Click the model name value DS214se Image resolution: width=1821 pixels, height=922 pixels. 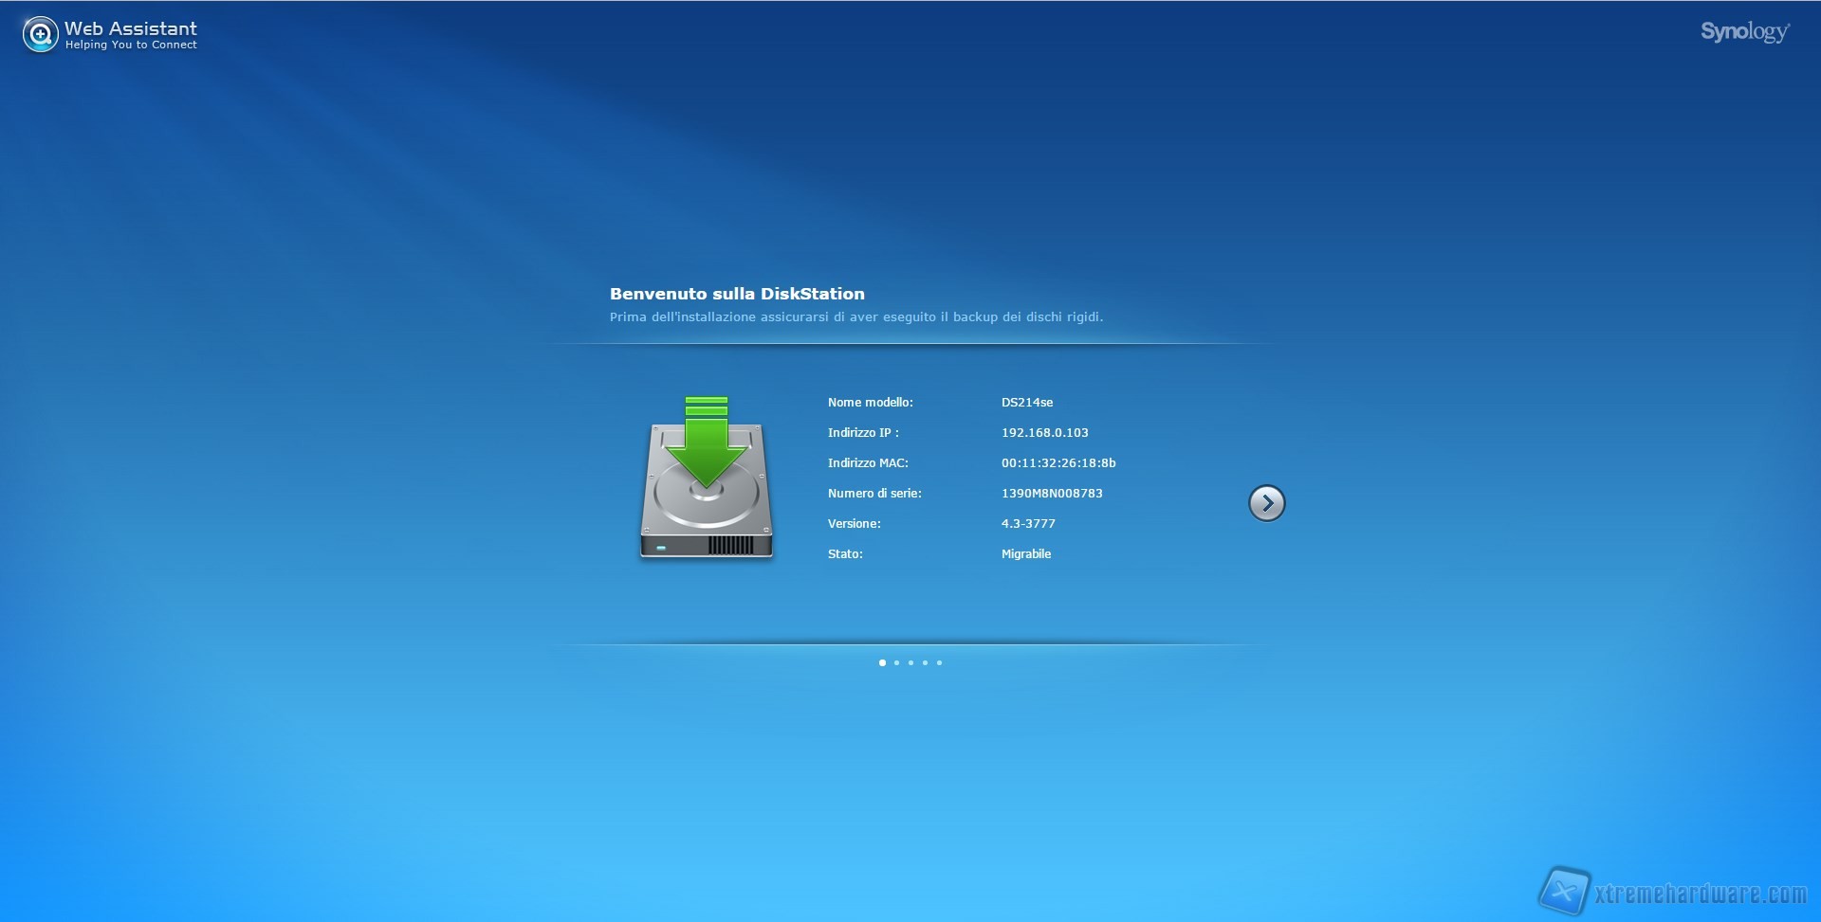(x=1026, y=403)
